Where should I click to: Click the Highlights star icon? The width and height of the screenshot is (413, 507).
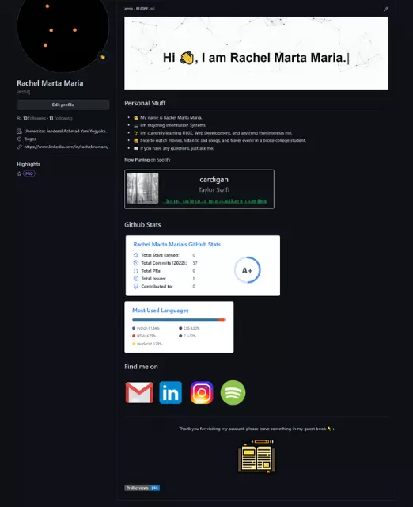19,173
